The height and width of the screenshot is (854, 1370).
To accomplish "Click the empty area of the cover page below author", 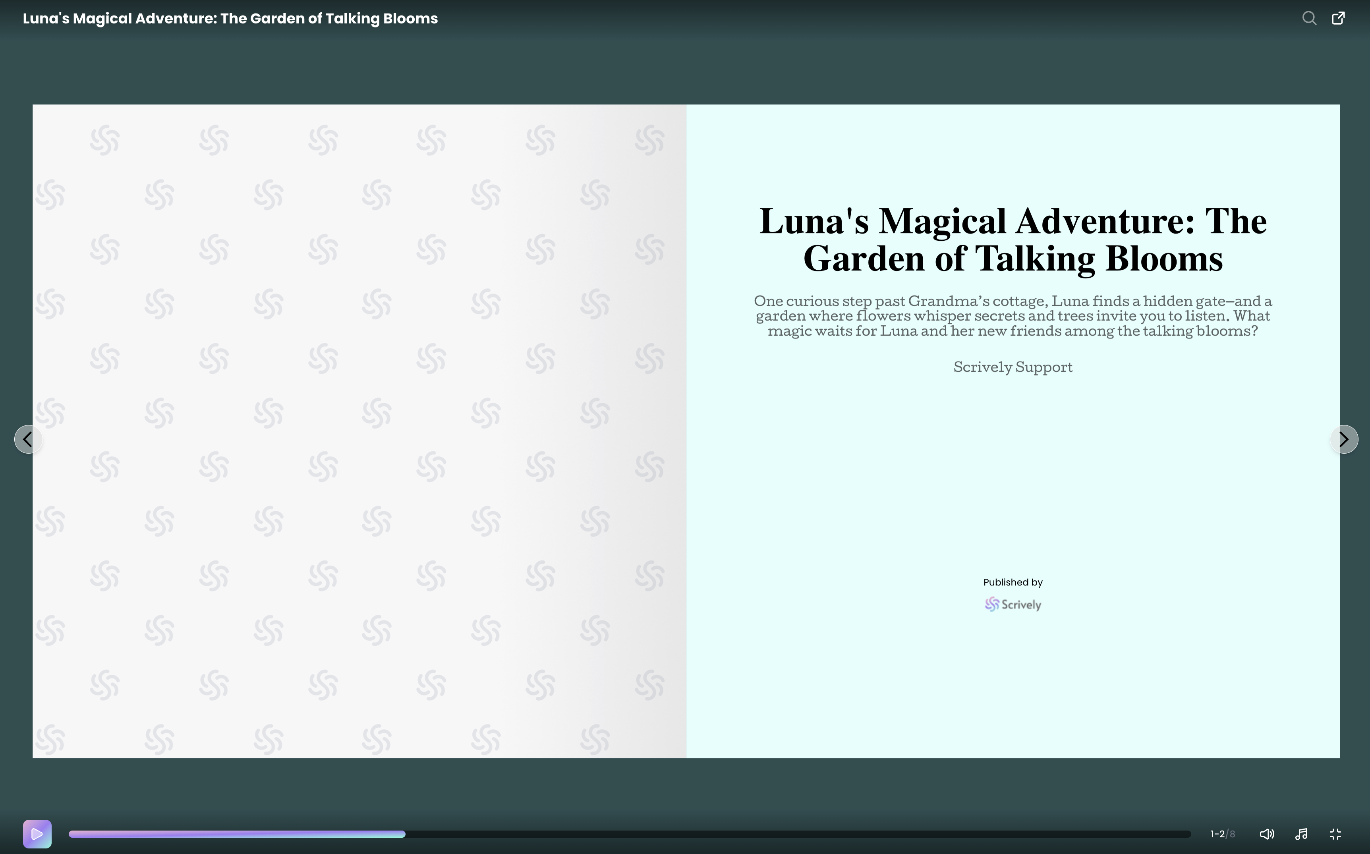I will pyautogui.click(x=1013, y=474).
